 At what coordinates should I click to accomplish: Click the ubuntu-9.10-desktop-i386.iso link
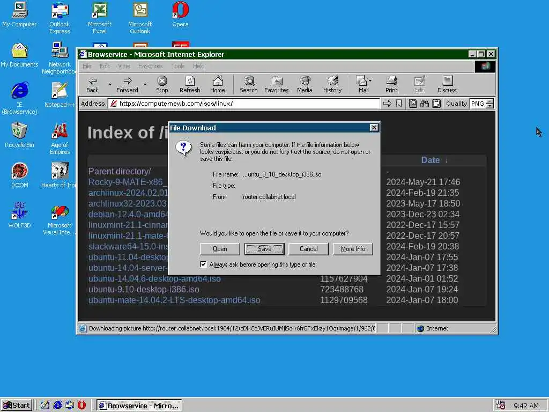pos(144,289)
